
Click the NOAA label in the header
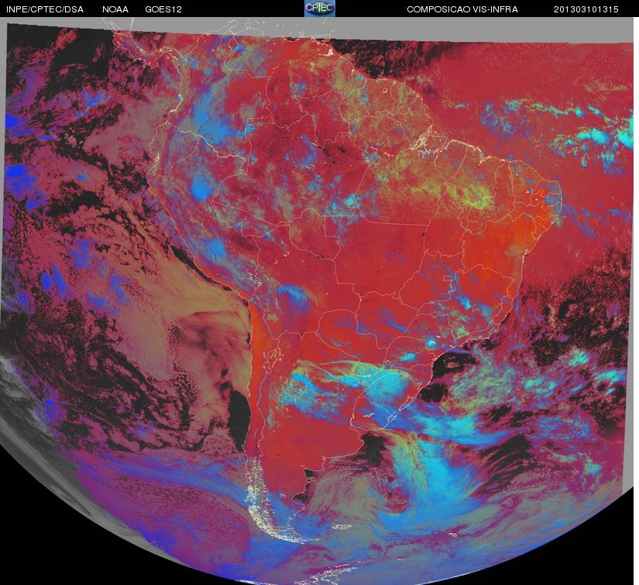click(115, 9)
